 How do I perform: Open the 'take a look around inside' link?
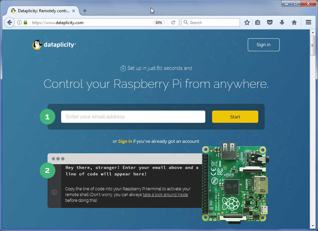point(165,195)
